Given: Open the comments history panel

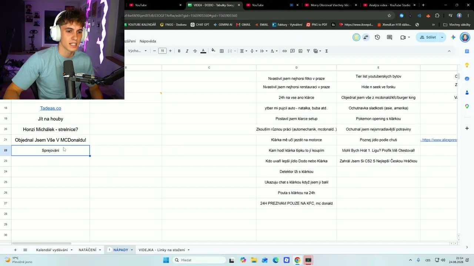Looking at the screenshot, I should 390,37.
